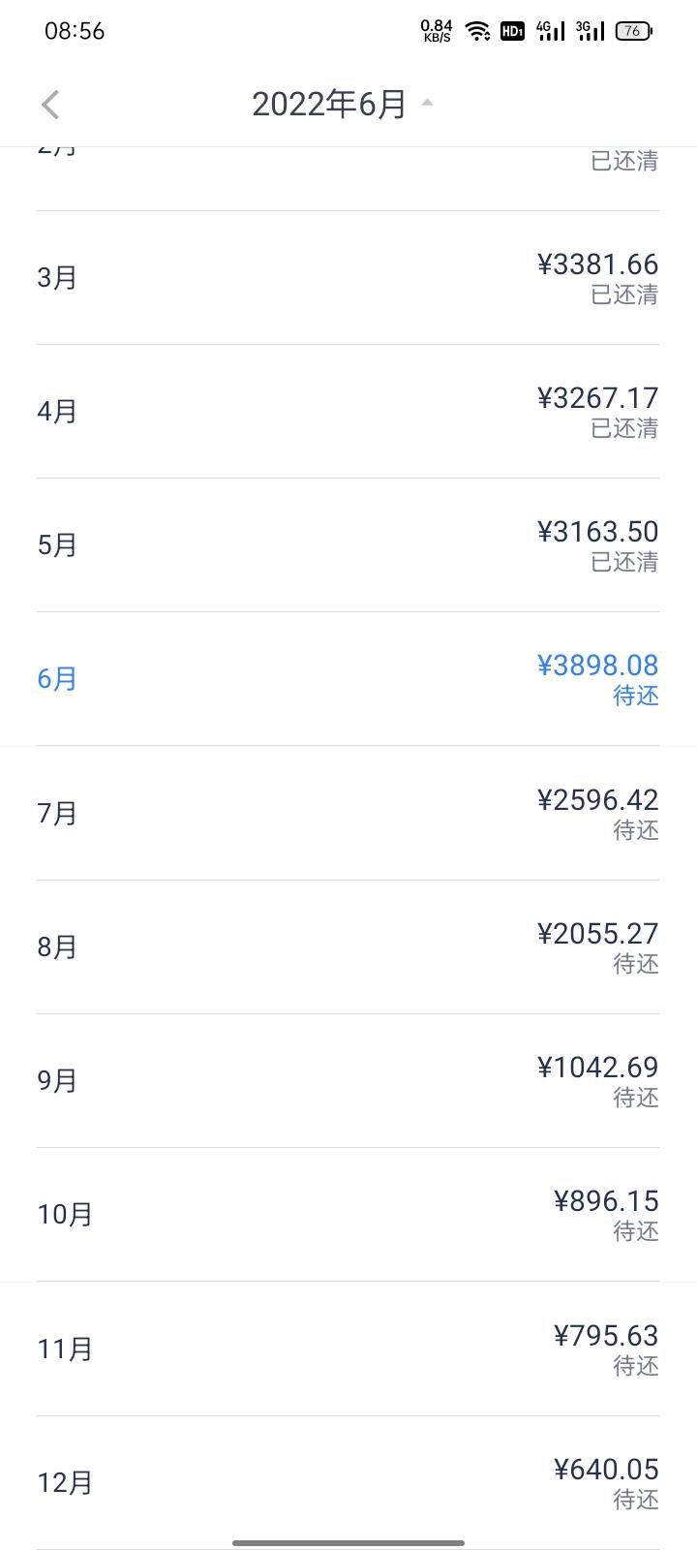Viewport: 697px width, 1550px height.
Task: Select the highlighted 6月 row
Action: 348,679
